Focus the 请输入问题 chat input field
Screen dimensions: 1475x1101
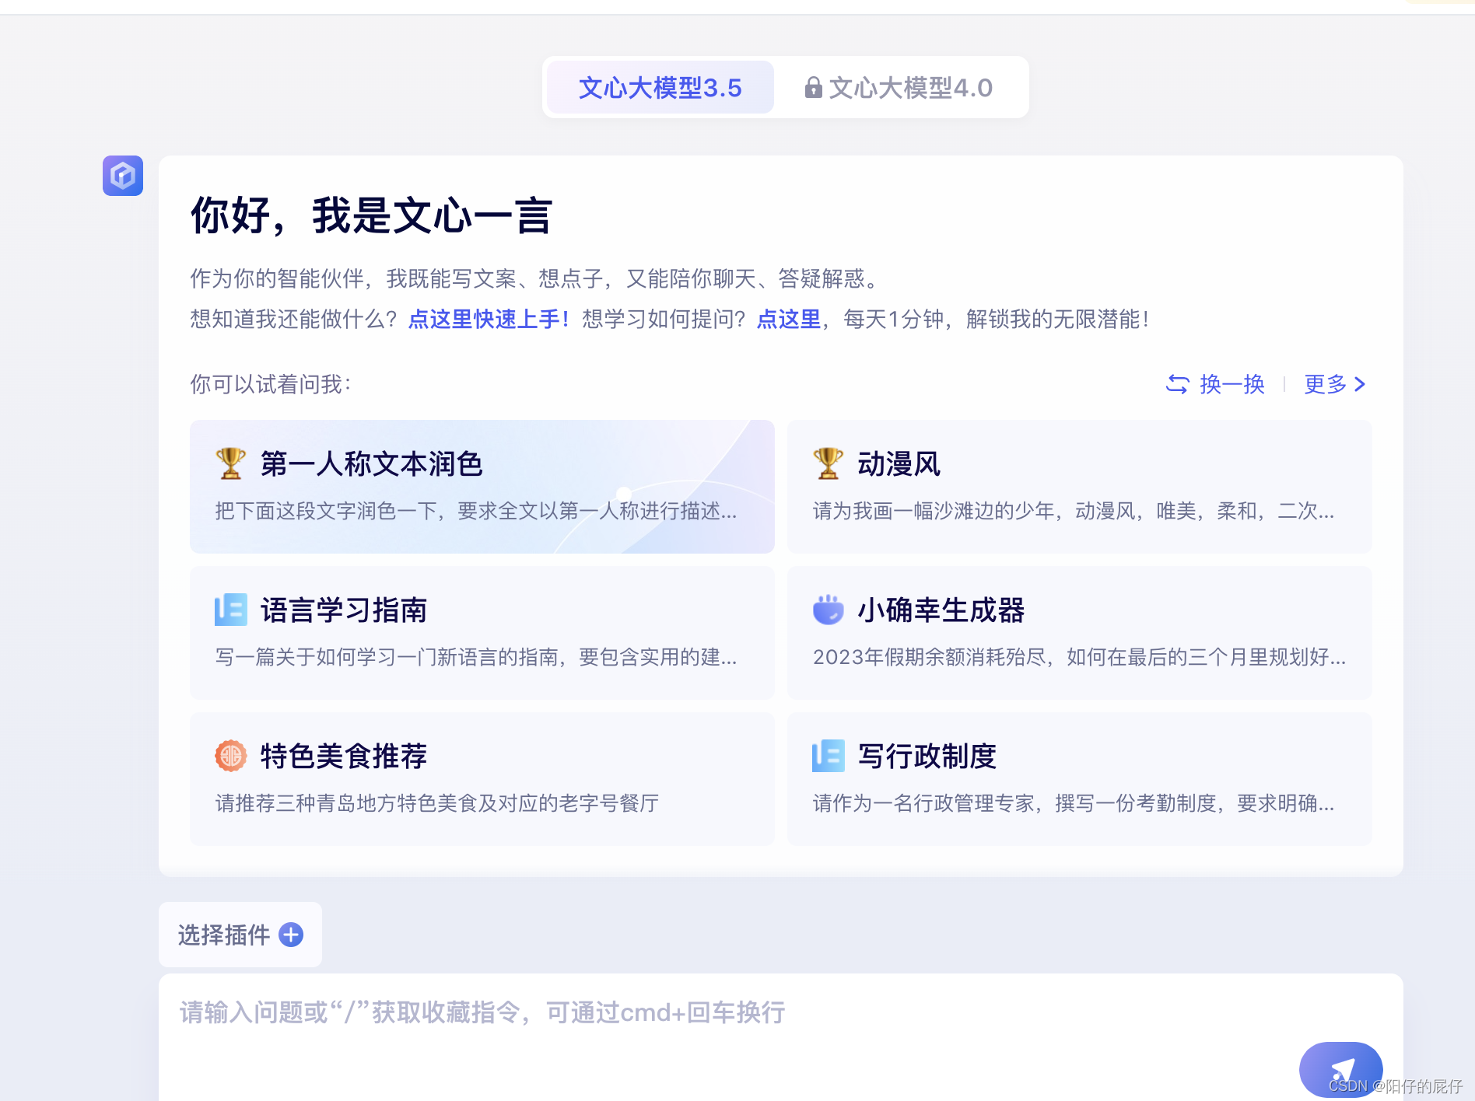pyautogui.click(x=781, y=1036)
